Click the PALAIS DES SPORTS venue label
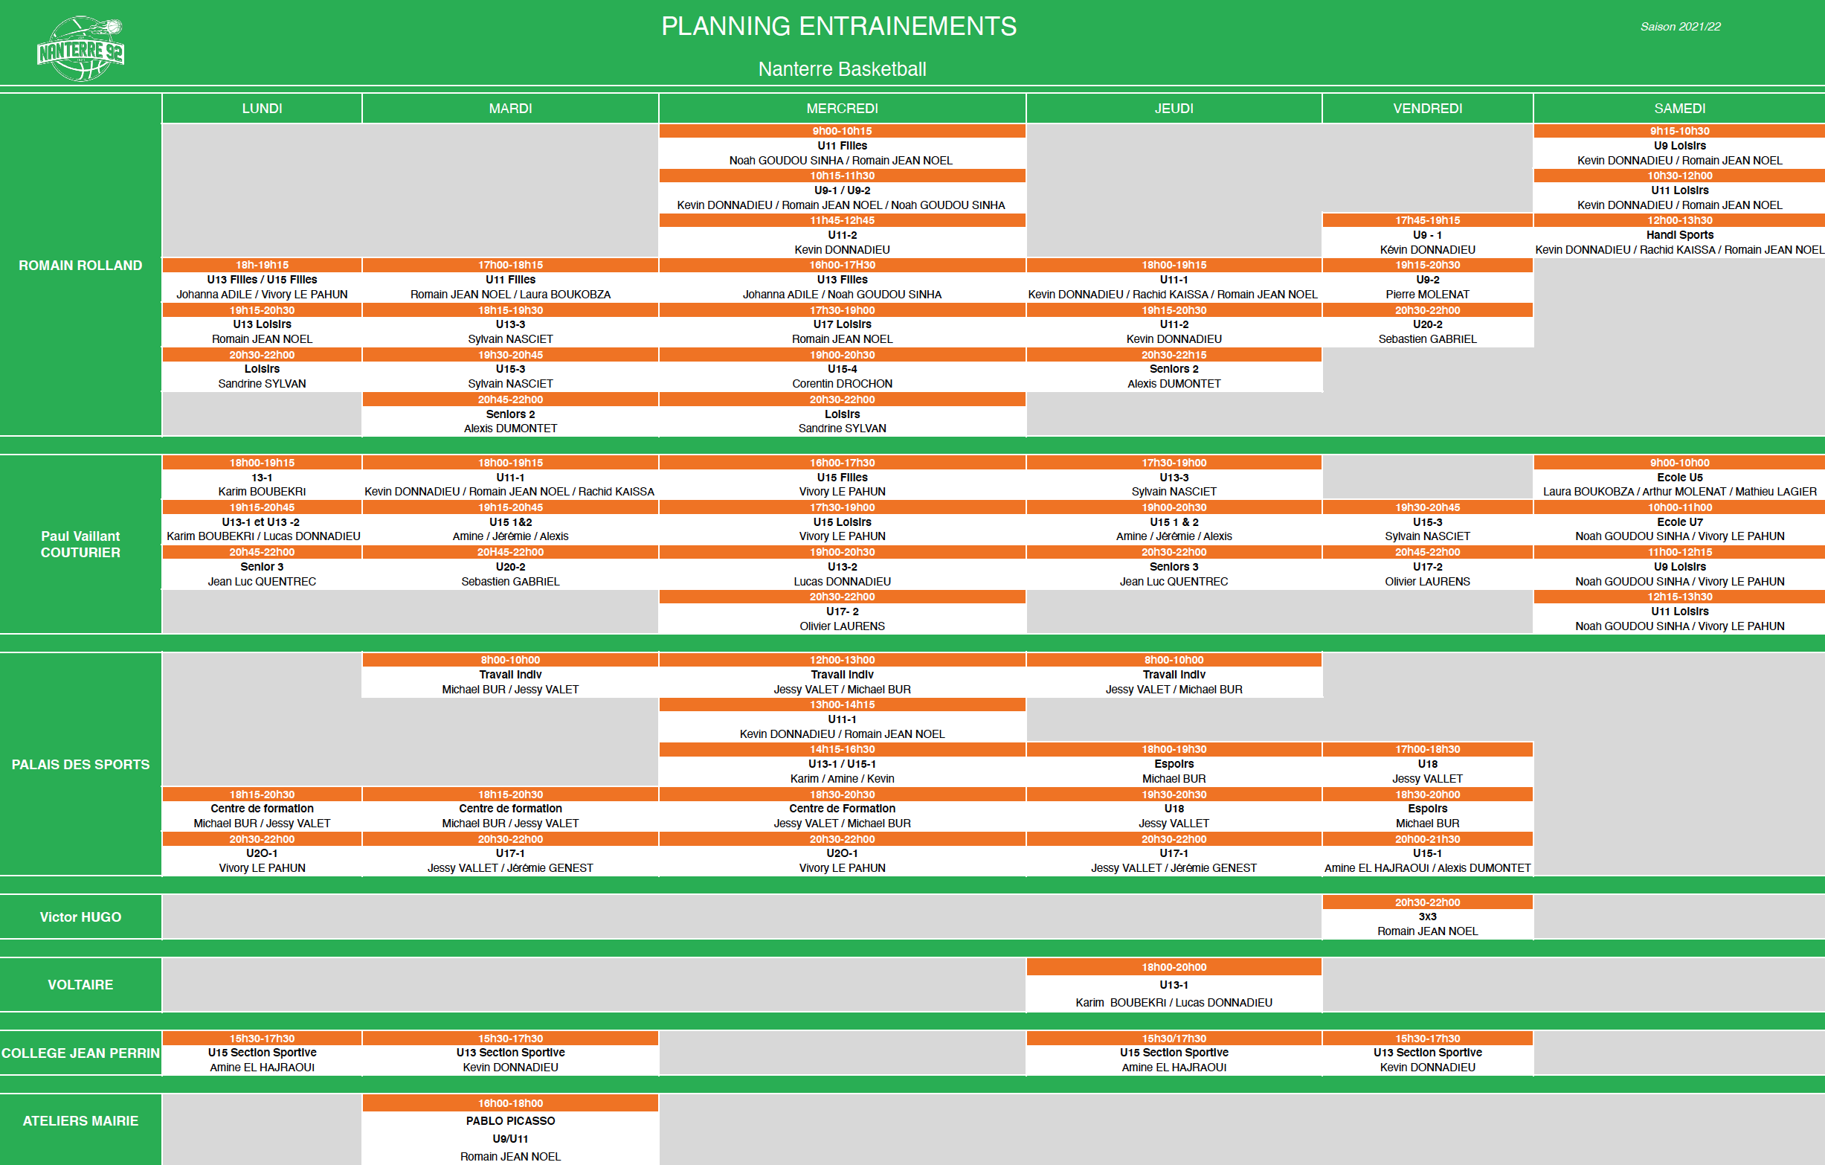The image size is (1825, 1165). [80, 765]
